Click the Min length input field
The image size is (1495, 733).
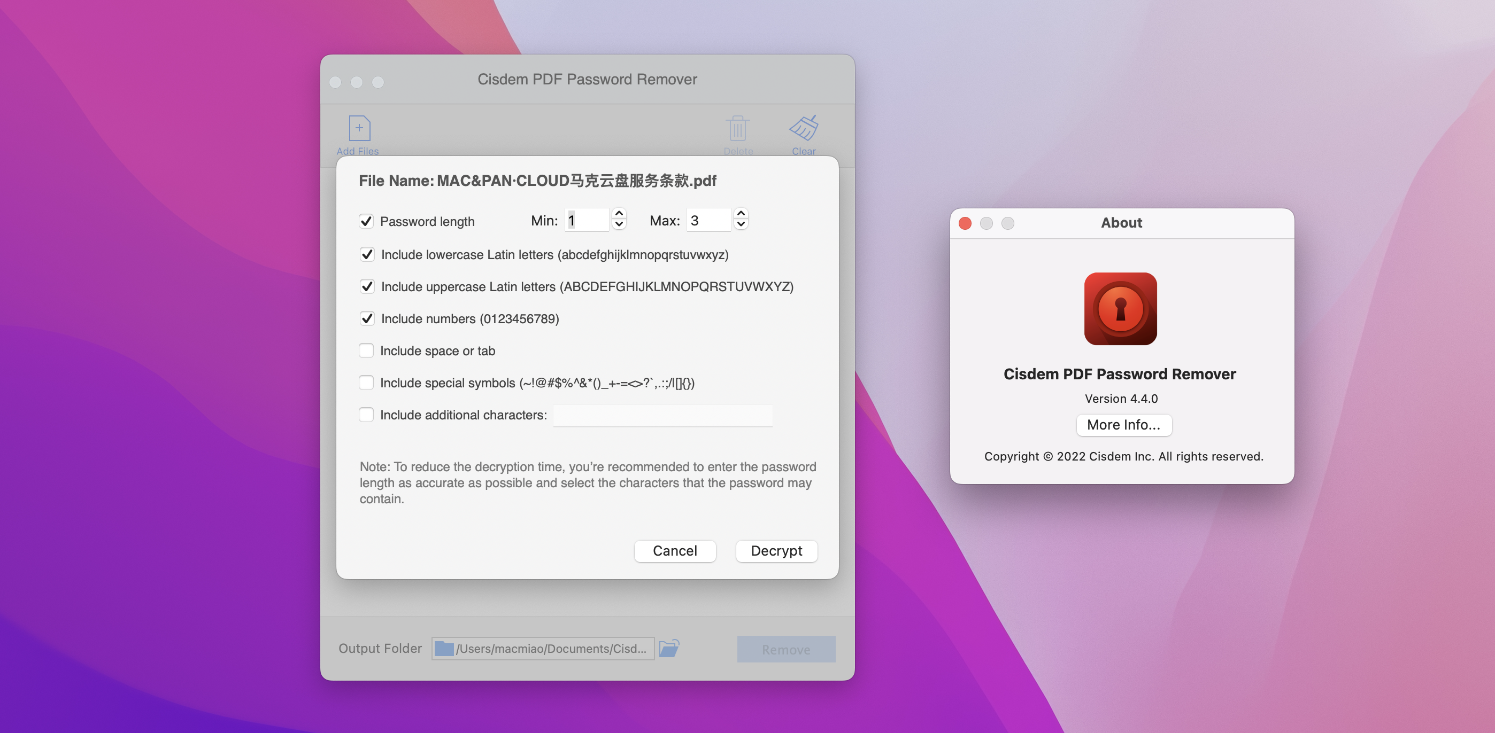587,220
